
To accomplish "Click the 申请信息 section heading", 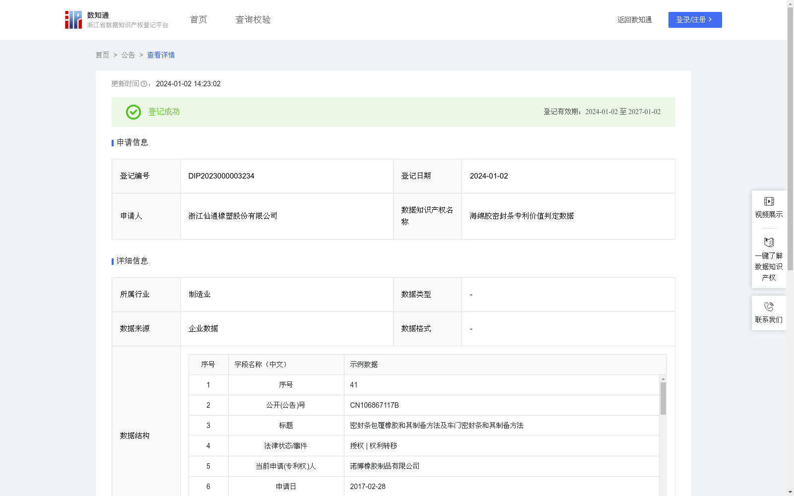I will [x=132, y=143].
